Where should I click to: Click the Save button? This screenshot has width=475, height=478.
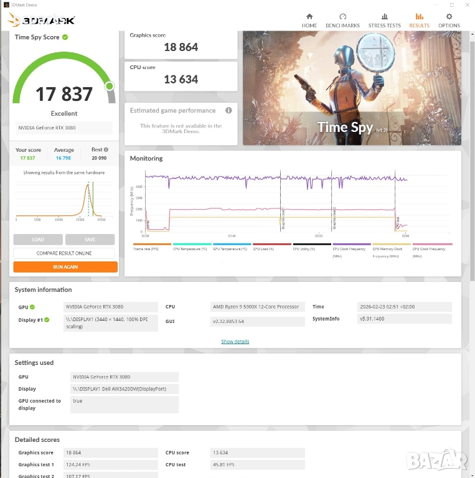pos(90,240)
